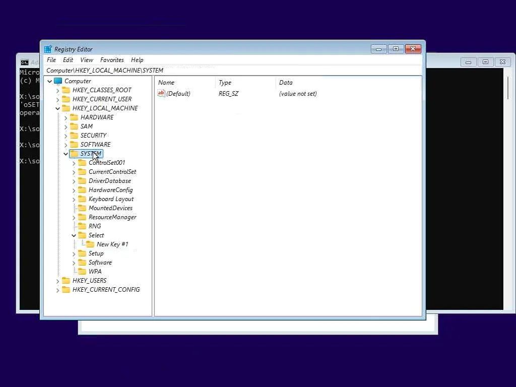
Task: Click the RNG folder icon
Action: click(82, 226)
